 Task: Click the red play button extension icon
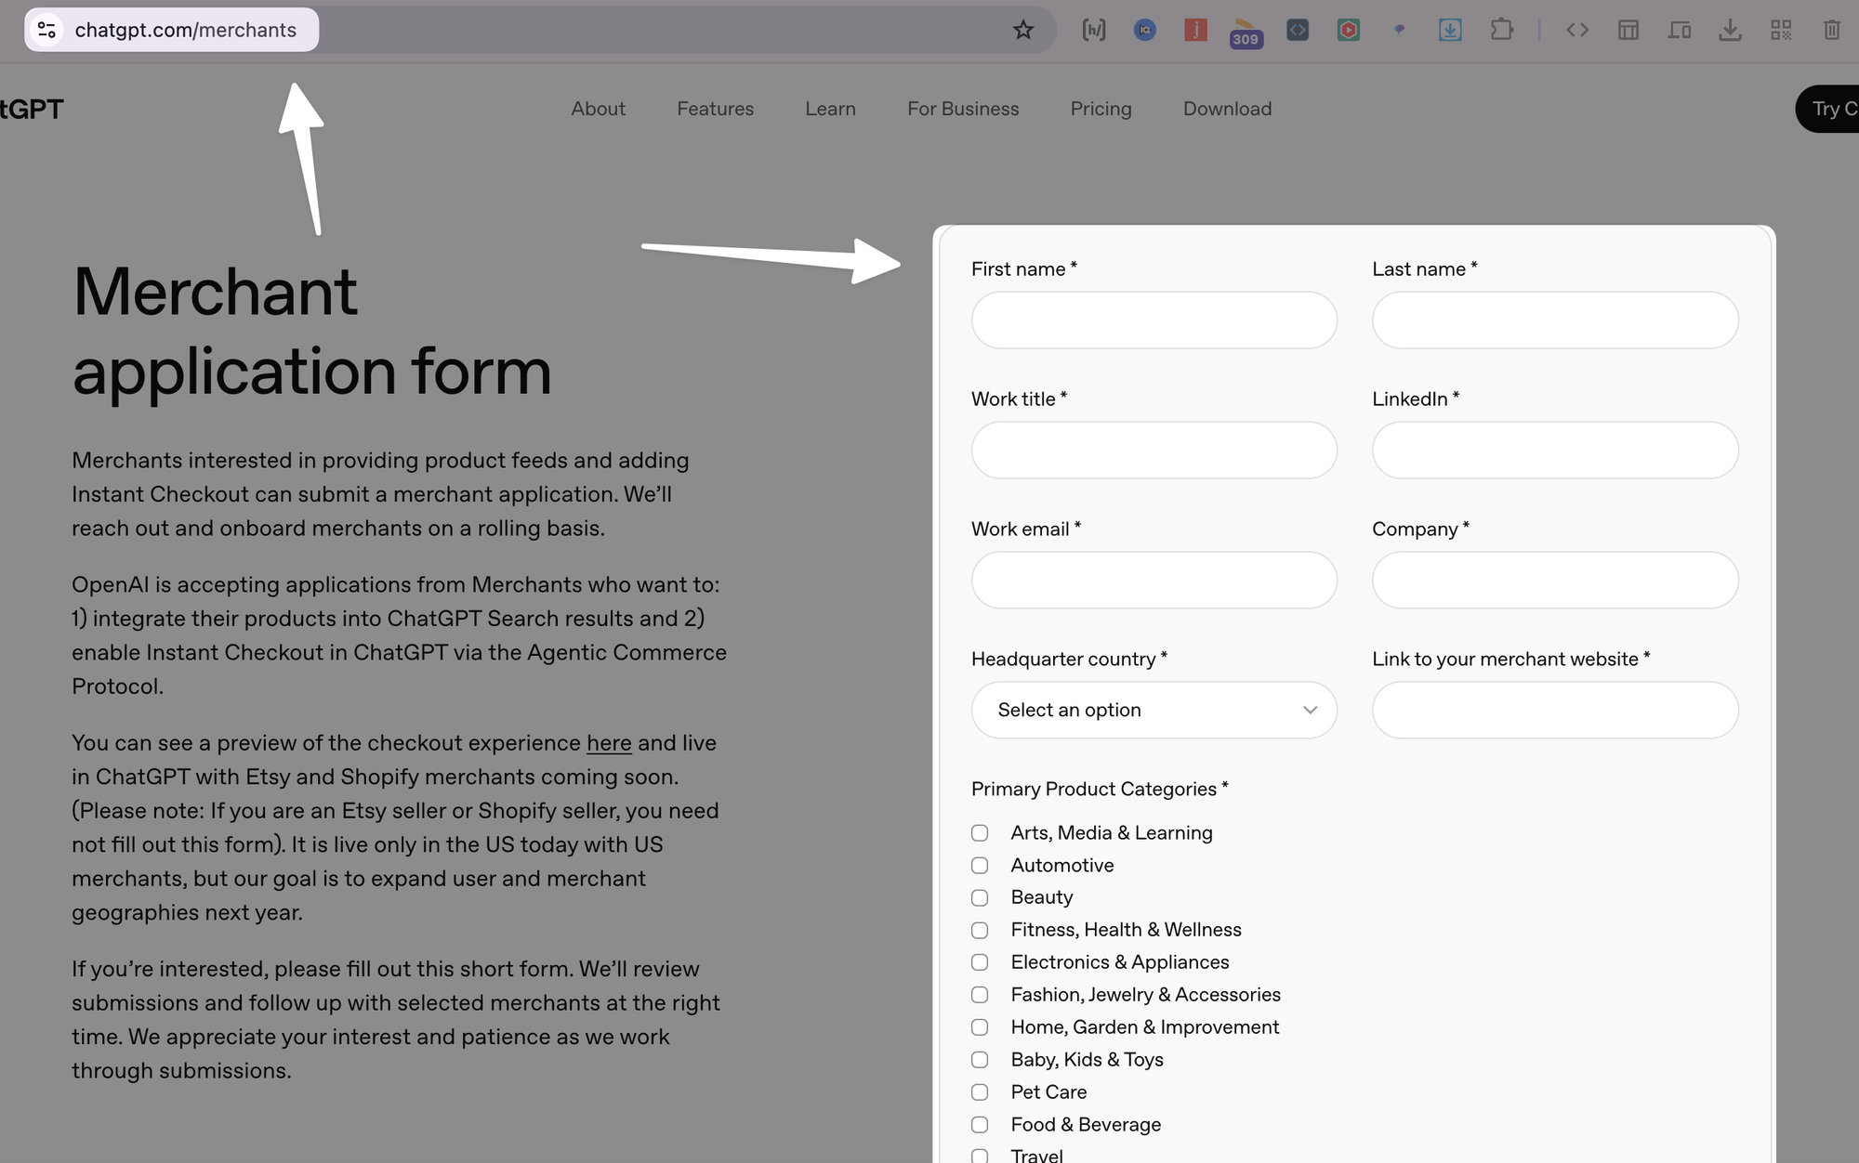1349,30
